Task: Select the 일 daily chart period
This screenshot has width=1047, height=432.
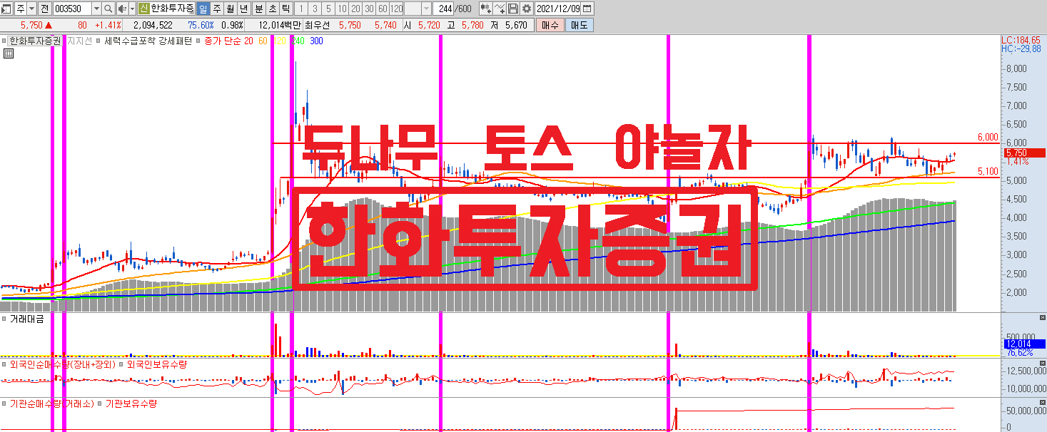Action: (203, 9)
